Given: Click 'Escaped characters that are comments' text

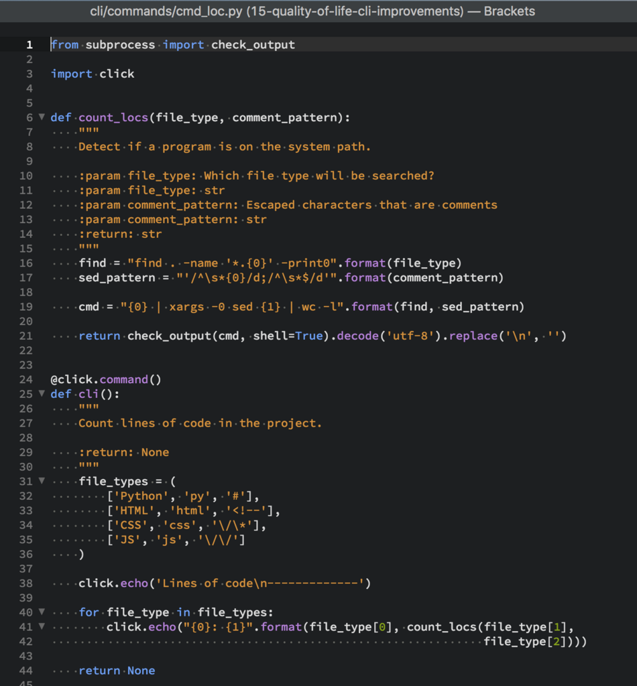Looking at the screenshot, I should 371,205.
